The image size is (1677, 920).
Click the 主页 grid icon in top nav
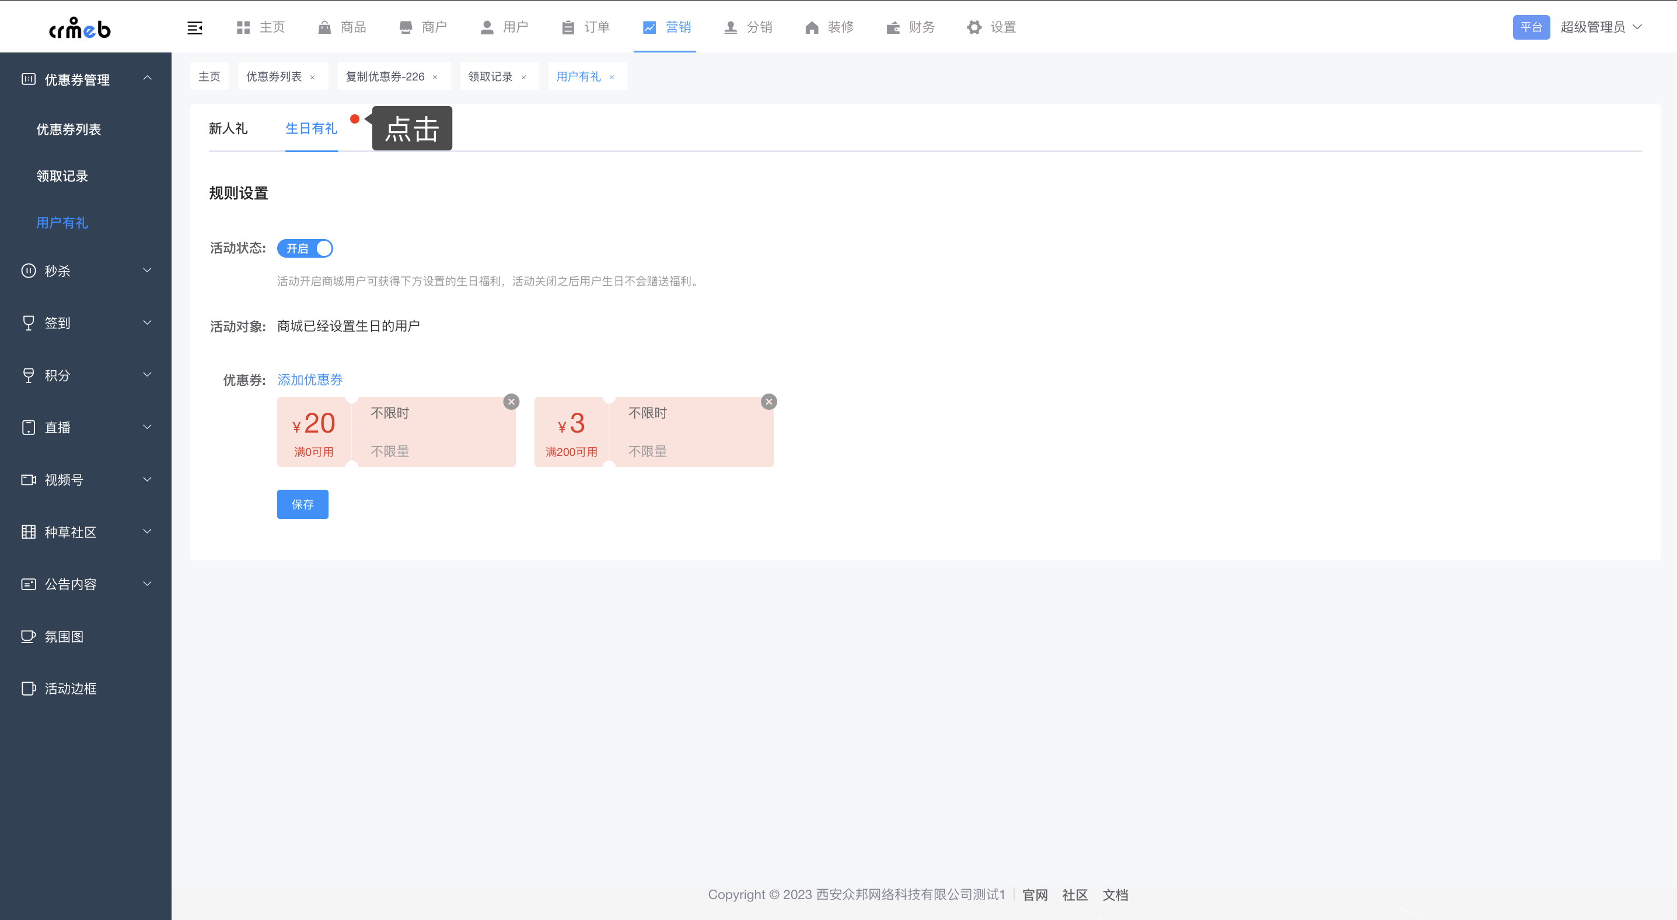(243, 27)
